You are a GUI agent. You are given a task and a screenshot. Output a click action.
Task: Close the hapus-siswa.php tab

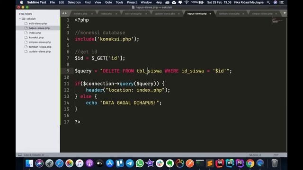click(x=210, y=14)
